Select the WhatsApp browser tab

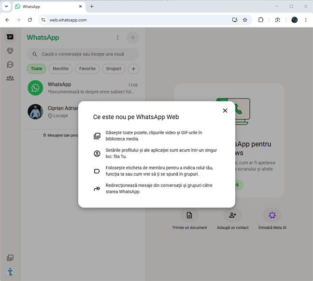tap(49, 7)
